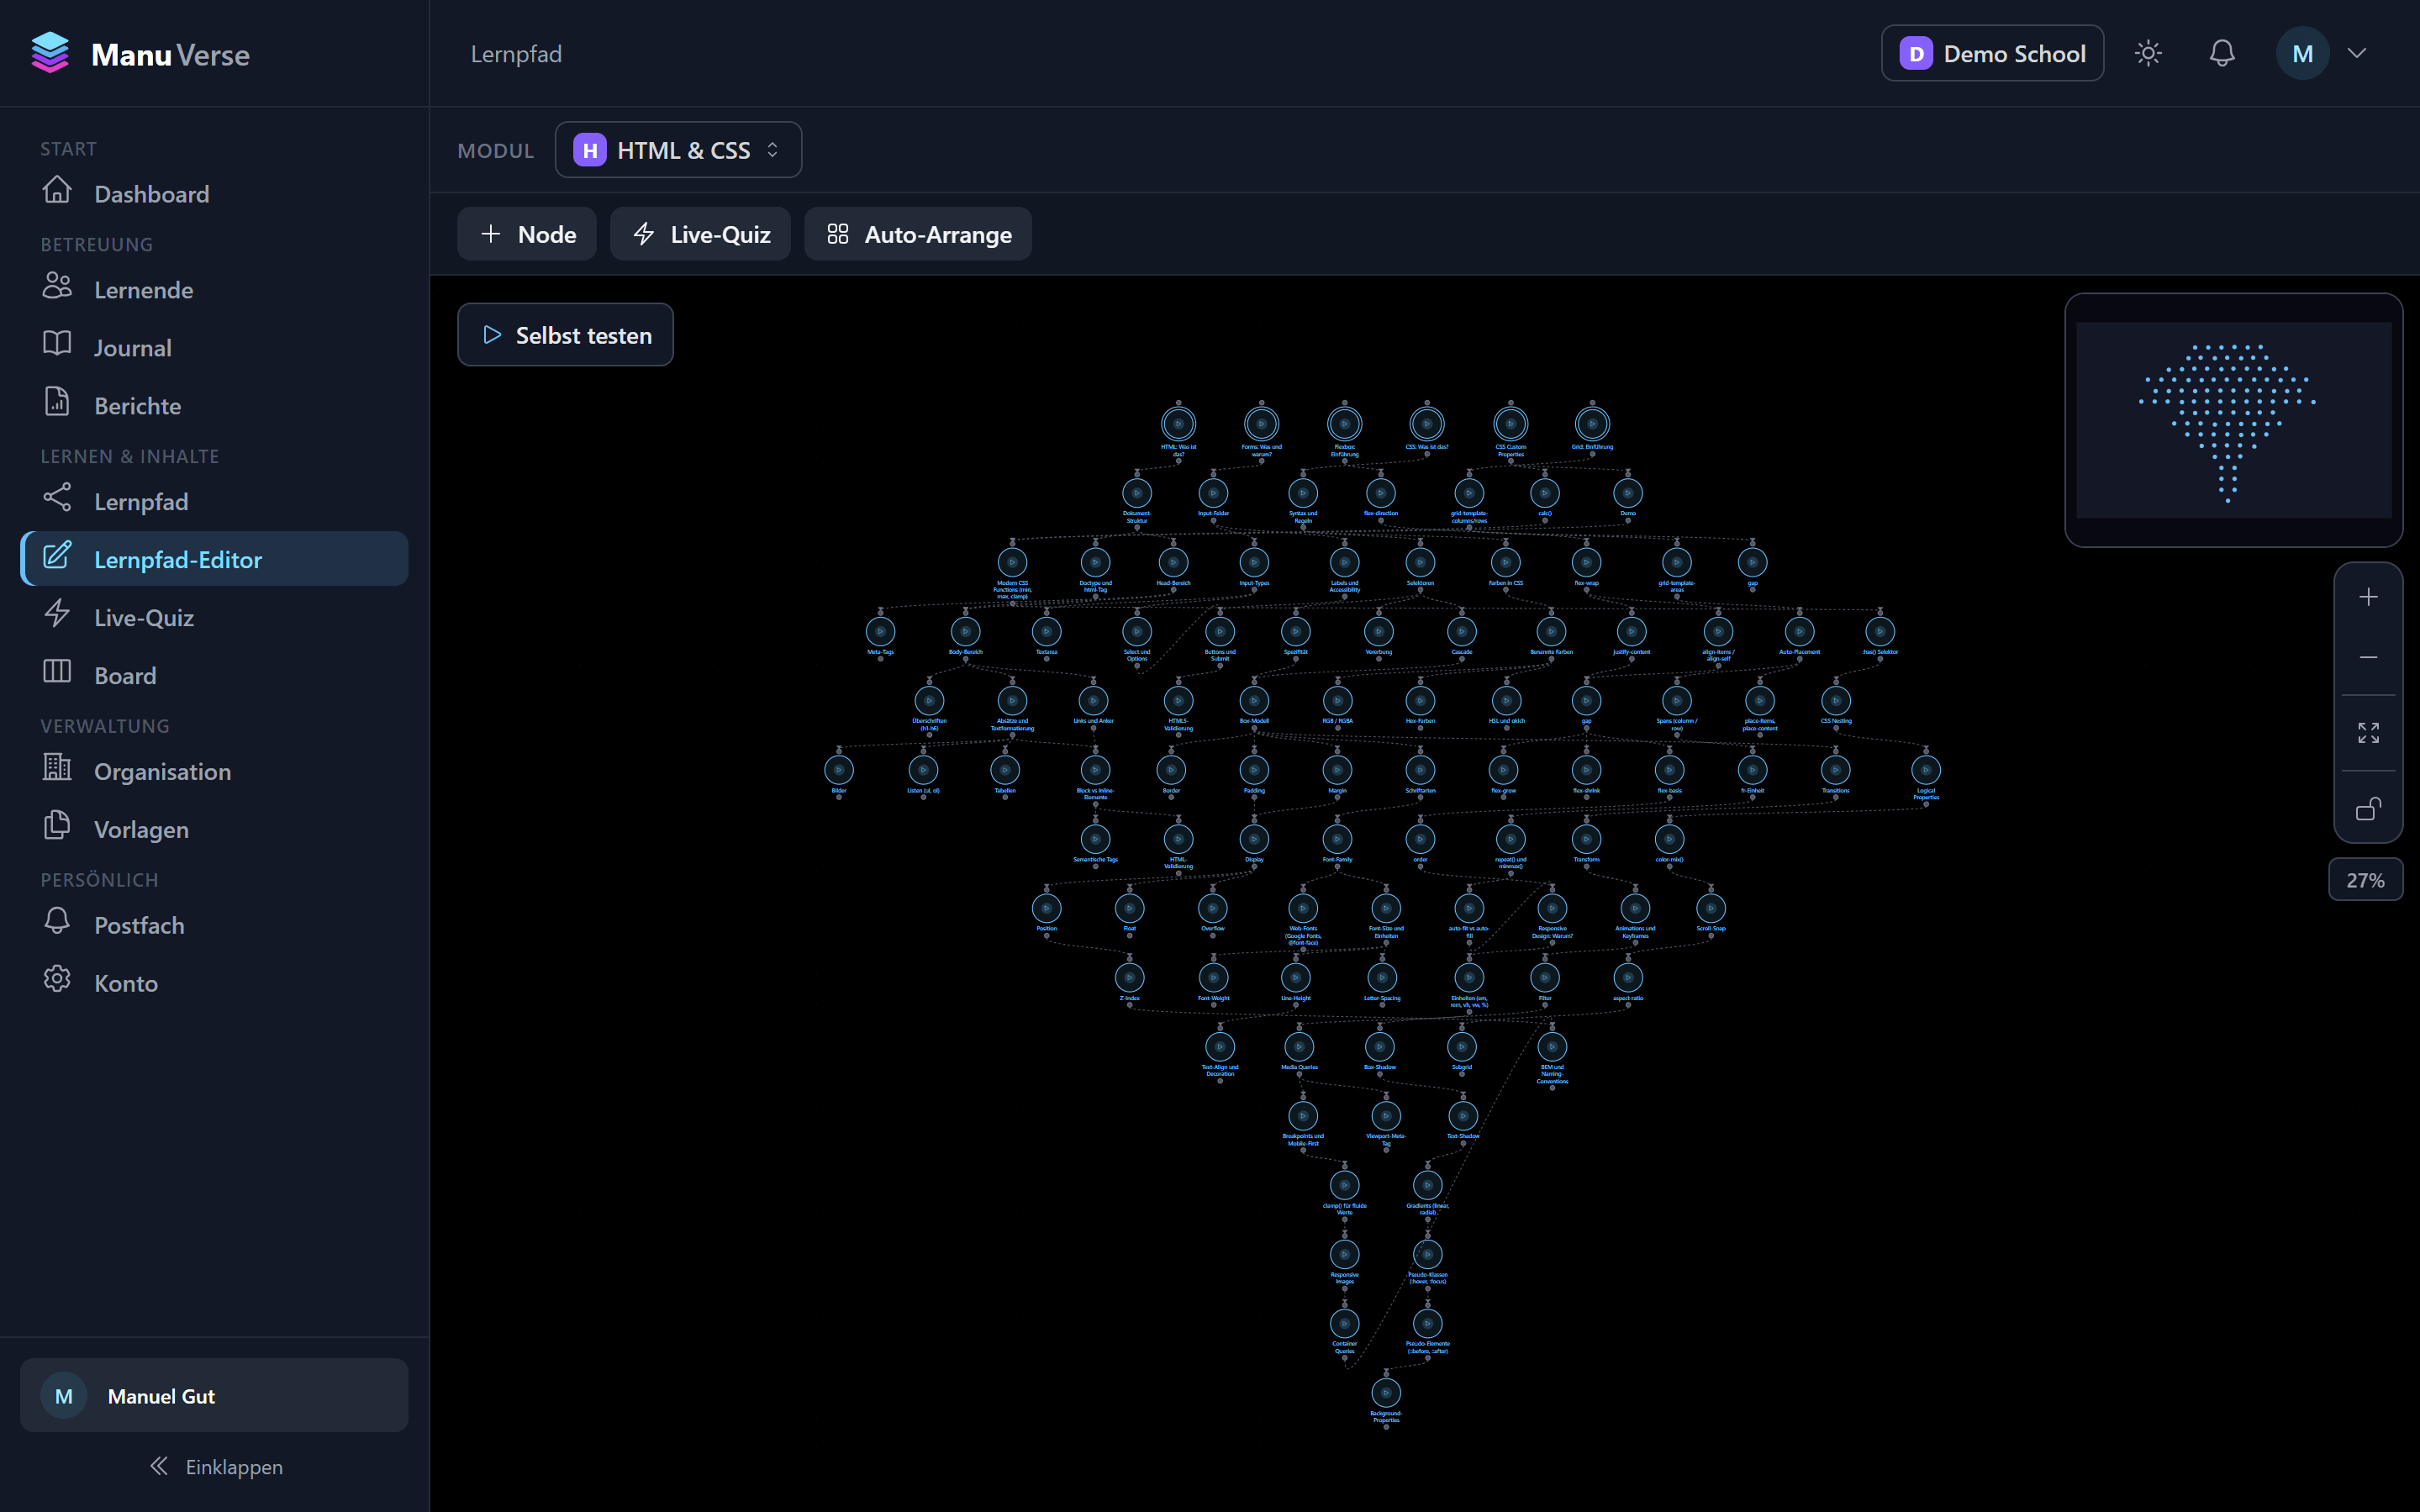Image resolution: width=2420 pixels, height=1512 pixels.
Task: Open the Demo School selector
Action: 1992,53
